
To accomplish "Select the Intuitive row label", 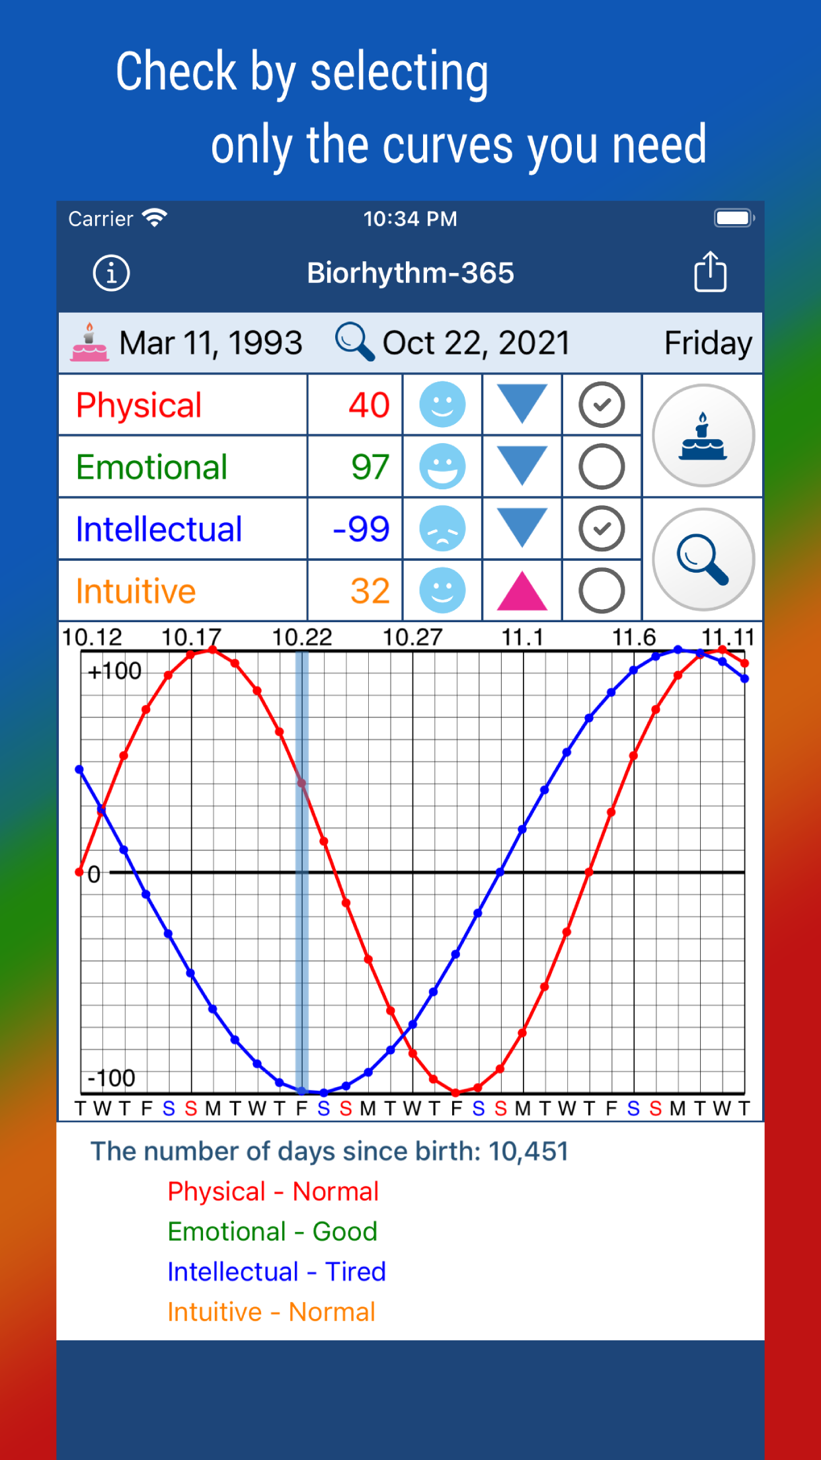I will click(x=136, y=591).
